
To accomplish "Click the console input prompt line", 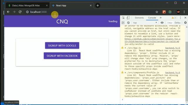I will (x=153, y=100).
